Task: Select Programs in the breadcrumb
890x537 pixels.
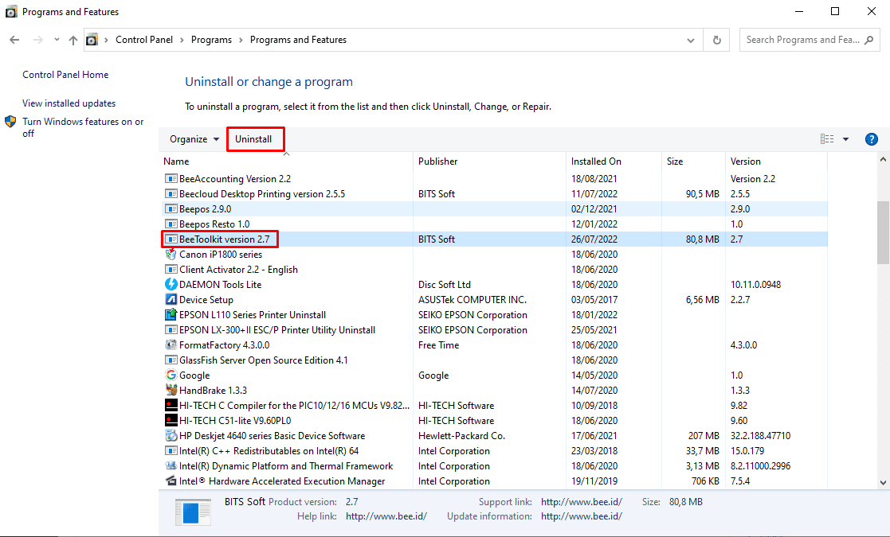Action: (211, 40)
